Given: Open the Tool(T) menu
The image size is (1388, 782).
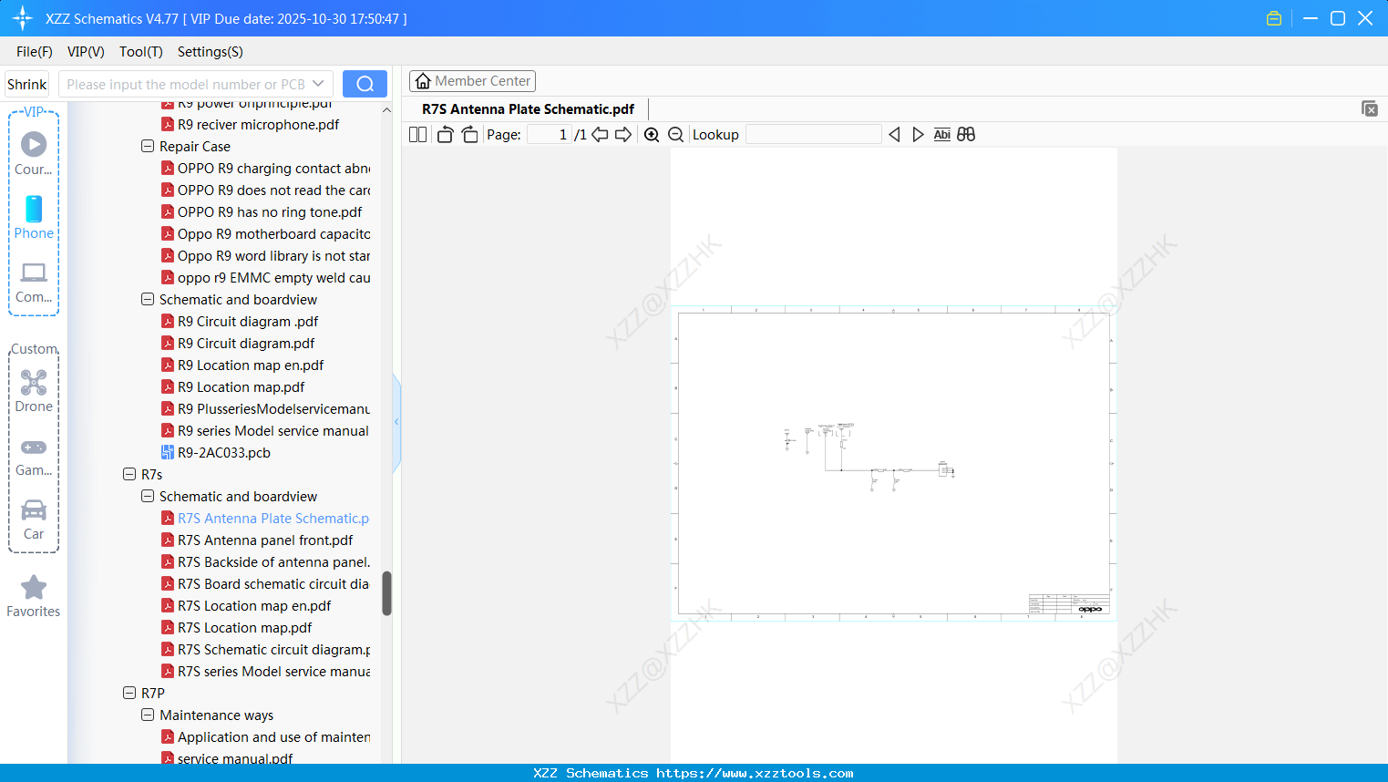Looking at the screenshot, I should point(141,52).
